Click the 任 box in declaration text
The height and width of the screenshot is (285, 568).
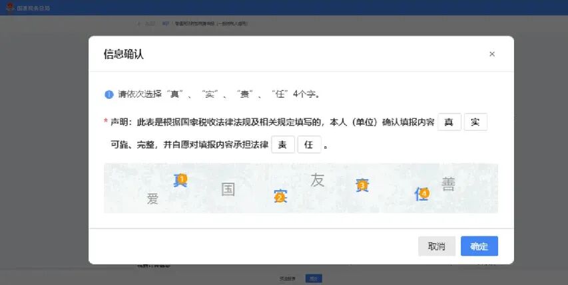tap(309, 144)
